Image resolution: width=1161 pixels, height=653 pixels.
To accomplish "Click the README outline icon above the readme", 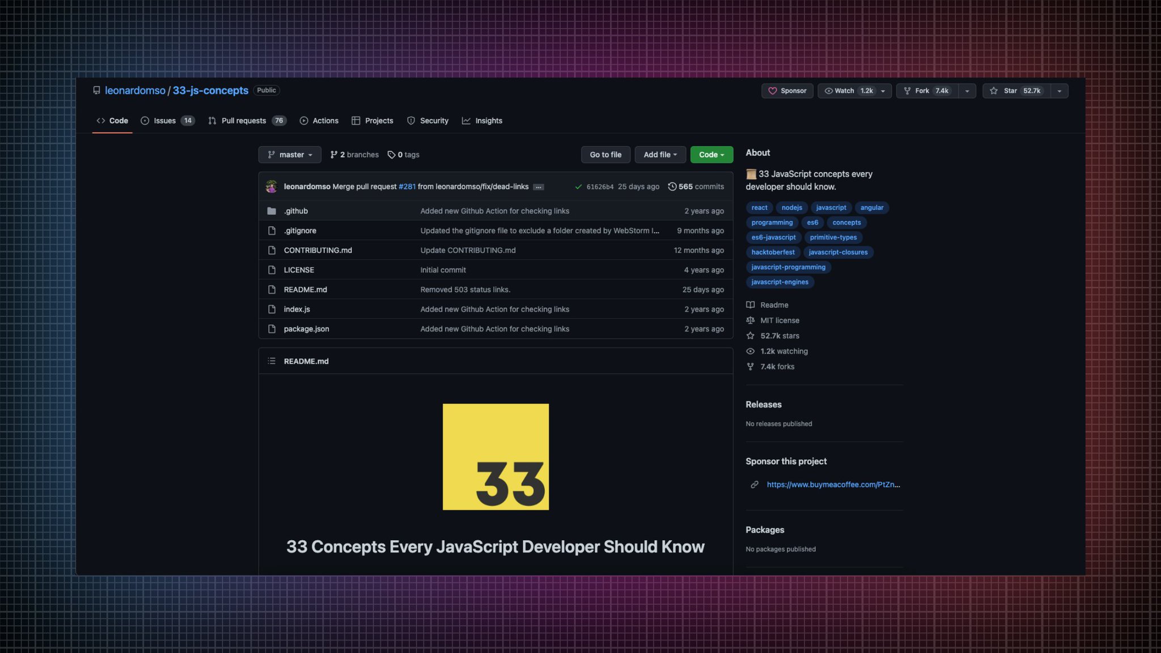I will 272,361.
